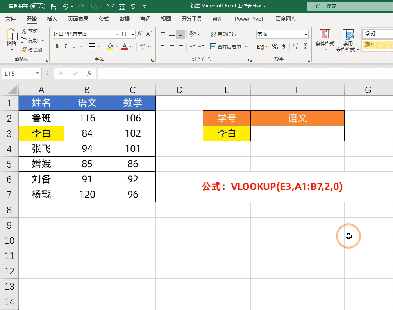Click the Paste (粘贴) clipboard icon
Screen dimensions: 393x310
pos(11,35)
